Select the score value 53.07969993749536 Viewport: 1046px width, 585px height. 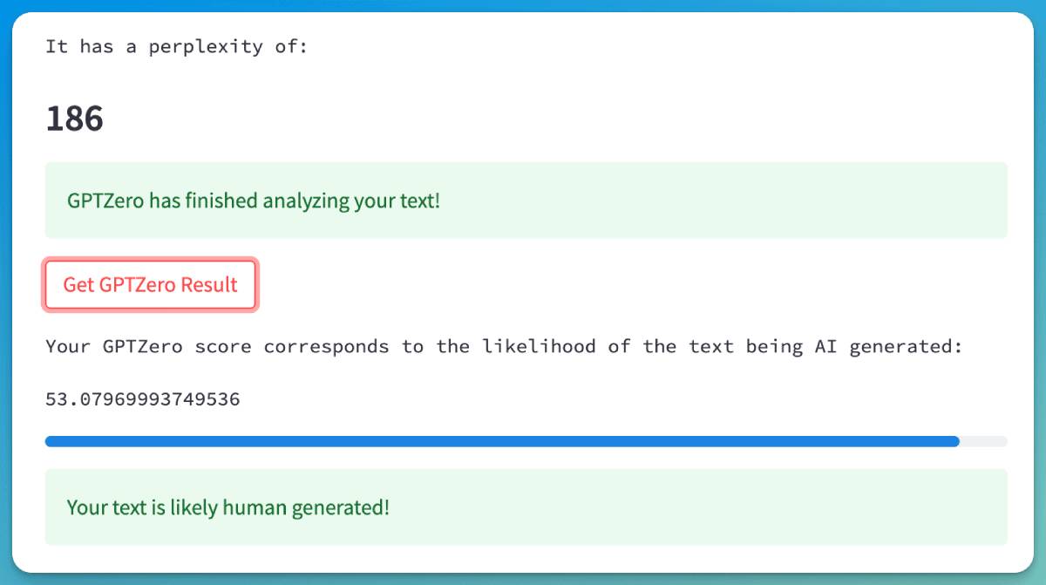[144, 398]
